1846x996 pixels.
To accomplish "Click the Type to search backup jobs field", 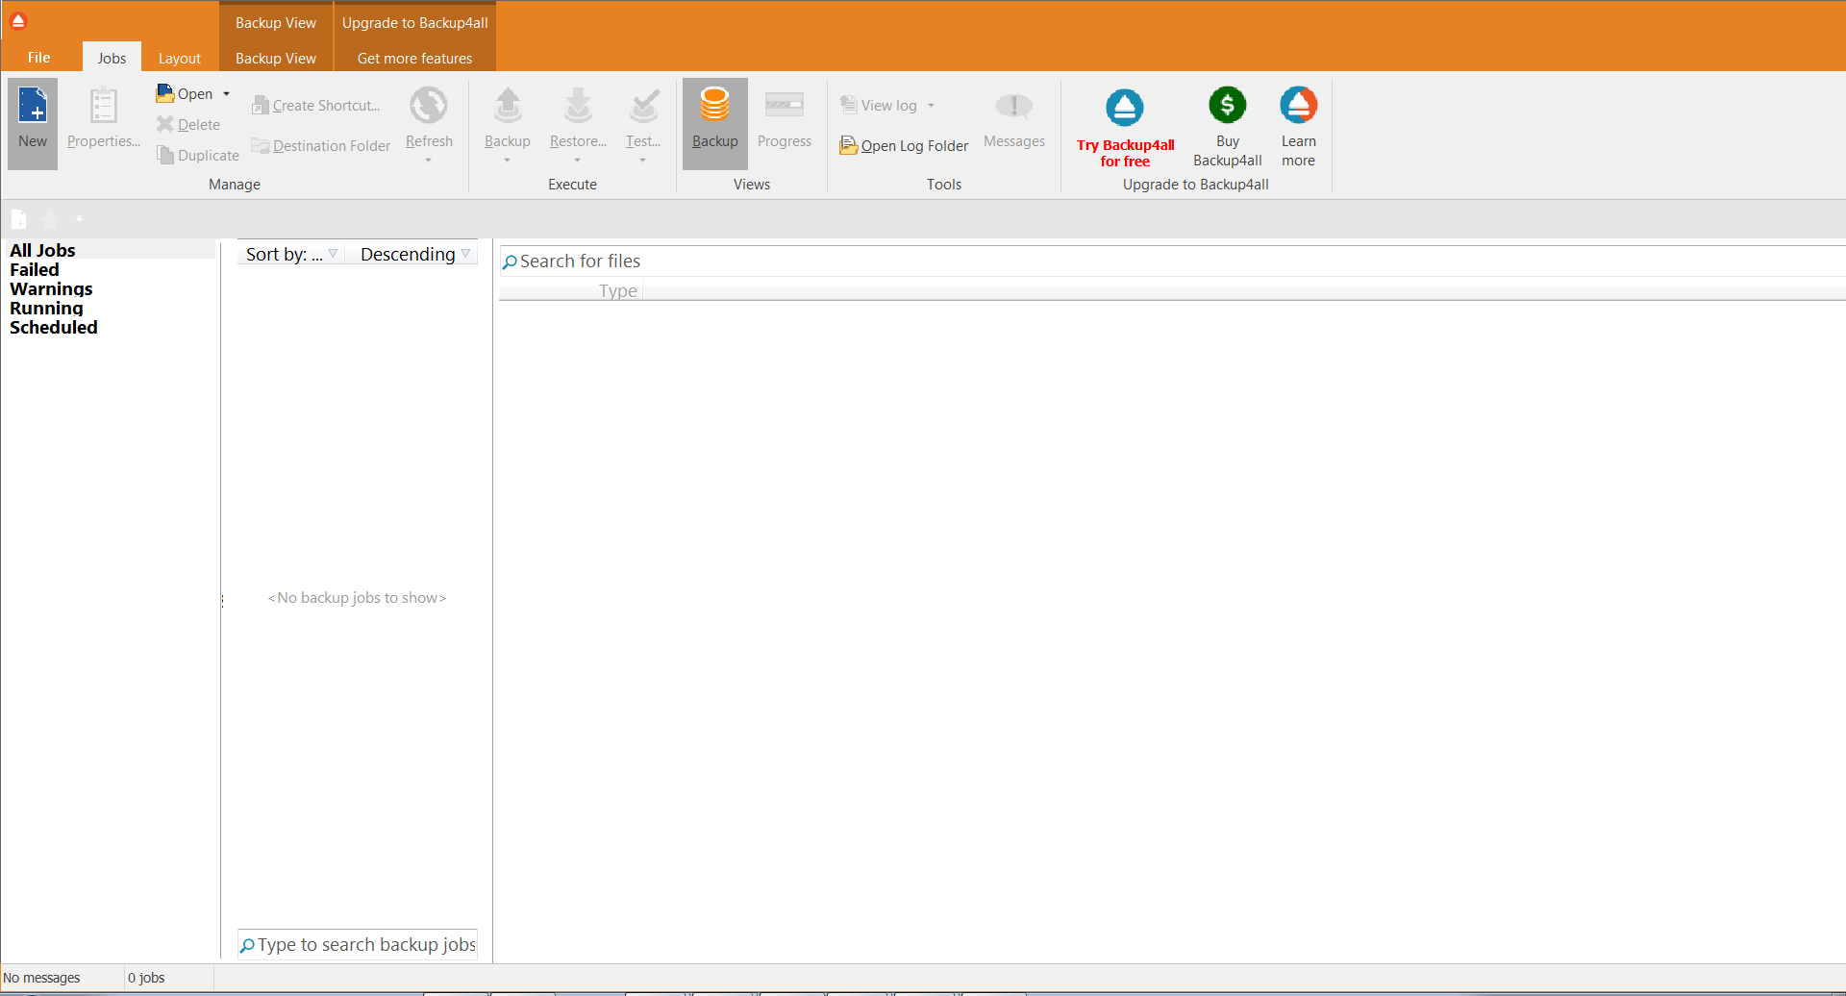I will pos(358,945).
